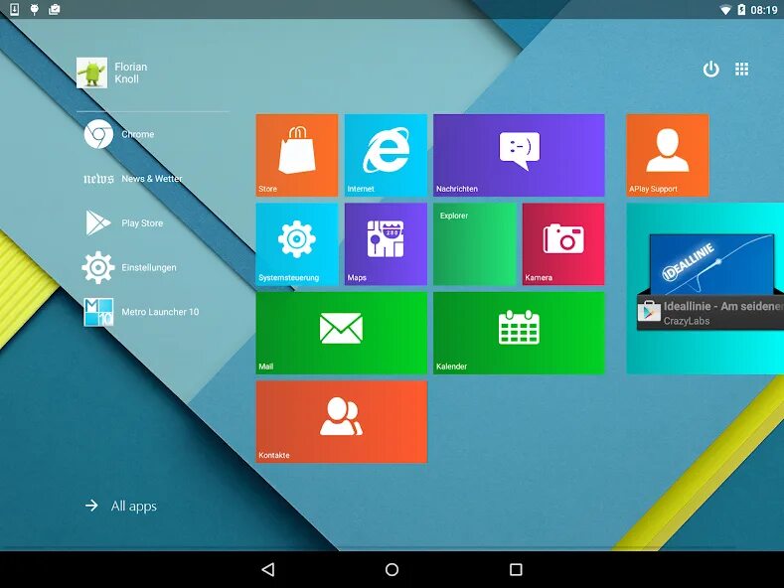Tap the Android debug notification icon
The image size is (784, 588).
tap(35, 9)
